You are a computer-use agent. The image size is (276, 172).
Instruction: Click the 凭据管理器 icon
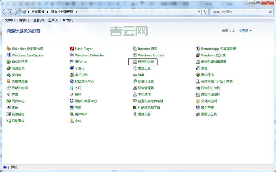point(8,81)
